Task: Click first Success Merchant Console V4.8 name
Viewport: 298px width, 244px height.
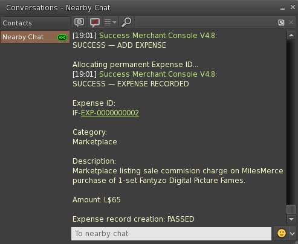Action: pyautogui.click(x=158, y=36)
